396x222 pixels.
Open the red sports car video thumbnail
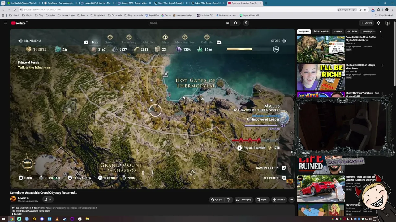[321, 189]
